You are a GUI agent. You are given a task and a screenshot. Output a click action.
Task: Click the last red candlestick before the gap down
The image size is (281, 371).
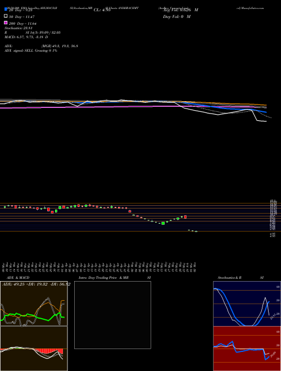pyautogui.click(x=185, y=217)
